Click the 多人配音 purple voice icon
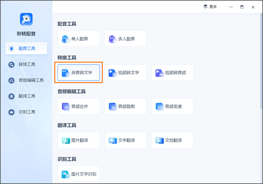This screenshot has height=184, width=263. [113, 39]
